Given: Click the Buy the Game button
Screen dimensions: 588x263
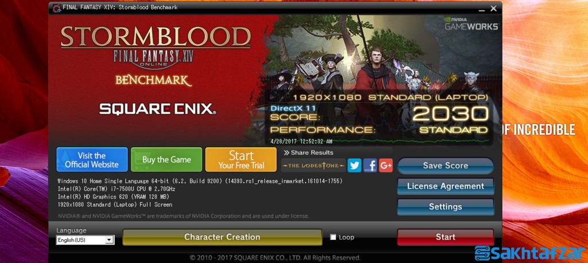Looking at the screenshot, I should (167, 160).
